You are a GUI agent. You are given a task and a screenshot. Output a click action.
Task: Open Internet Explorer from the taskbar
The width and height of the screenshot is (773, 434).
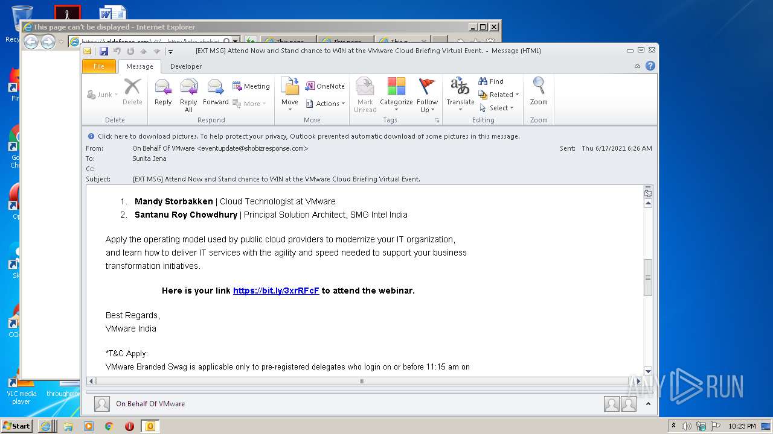point(47,426)
